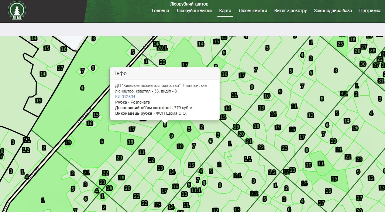
Task: Choose map parcel numbered 28
Action: 372,50
